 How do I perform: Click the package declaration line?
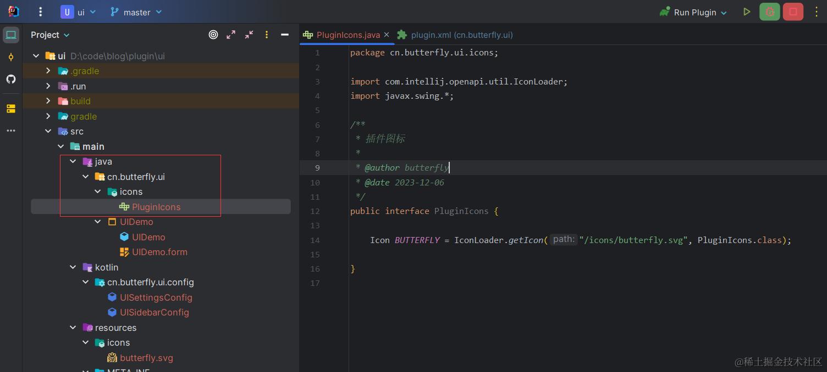(424, 53)
